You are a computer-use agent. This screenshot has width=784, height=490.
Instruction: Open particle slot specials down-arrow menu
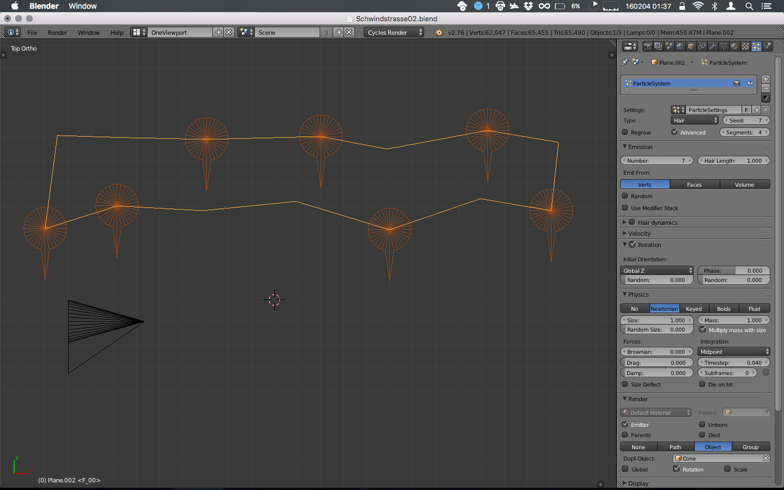pos(765,98)
